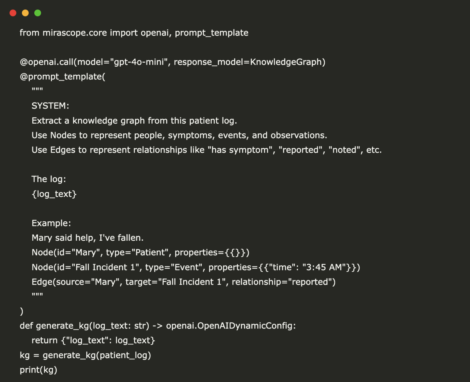The height and width of the screenshot is (382, 470).
Task: Click the "Use Nodes to represent" line
Action: click(179, 135)
